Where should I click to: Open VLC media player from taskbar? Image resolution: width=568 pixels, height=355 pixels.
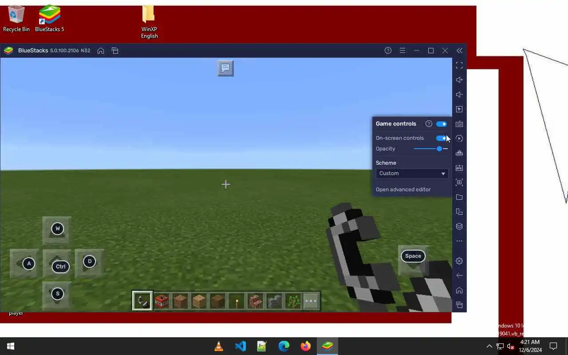tap(219, 346)
